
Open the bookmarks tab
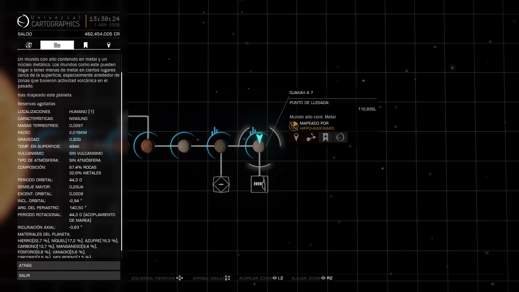(85, 45)
